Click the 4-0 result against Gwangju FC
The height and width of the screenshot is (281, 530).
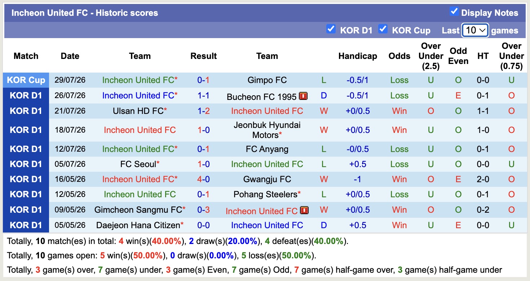point(204,179)
